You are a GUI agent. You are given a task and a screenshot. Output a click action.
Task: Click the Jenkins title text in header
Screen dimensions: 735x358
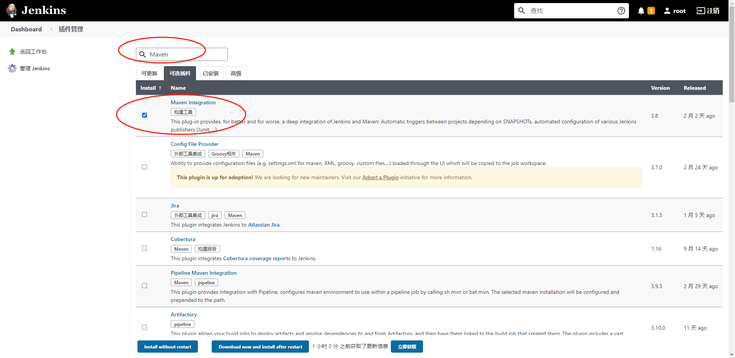(44, 10)
